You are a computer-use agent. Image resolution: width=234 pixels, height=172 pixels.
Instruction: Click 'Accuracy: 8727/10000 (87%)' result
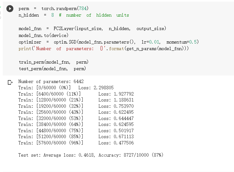pos(131,155)
